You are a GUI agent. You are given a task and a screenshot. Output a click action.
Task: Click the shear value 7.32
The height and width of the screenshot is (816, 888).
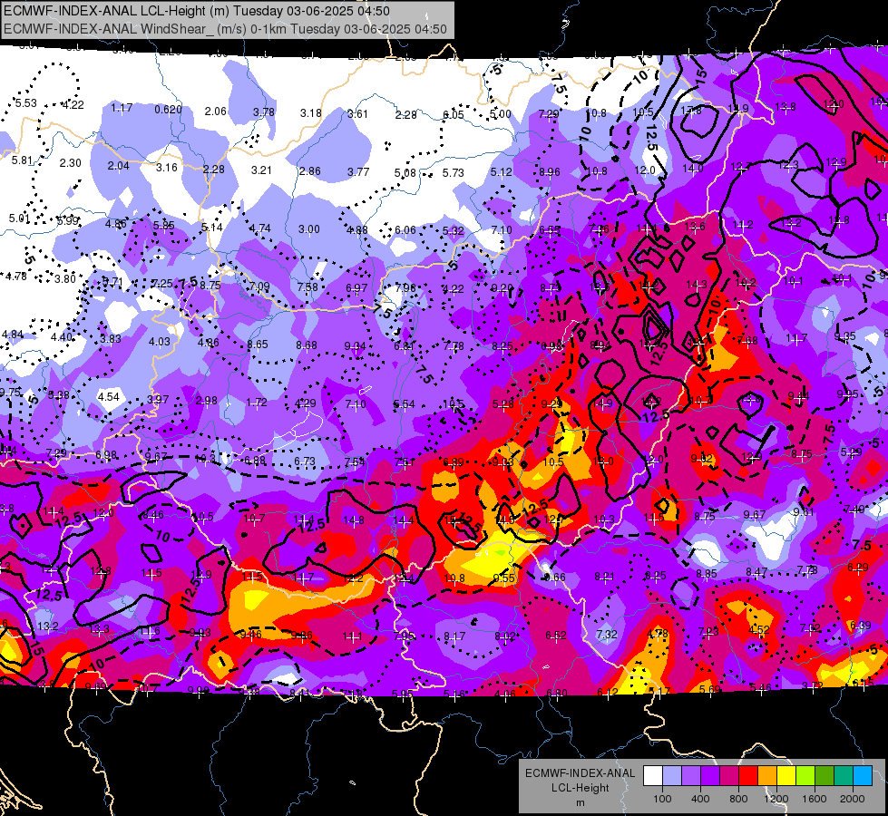(x=606, y=635)
